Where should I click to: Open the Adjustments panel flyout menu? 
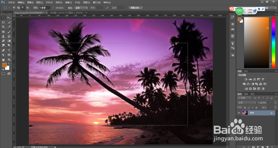click(276, 71)
